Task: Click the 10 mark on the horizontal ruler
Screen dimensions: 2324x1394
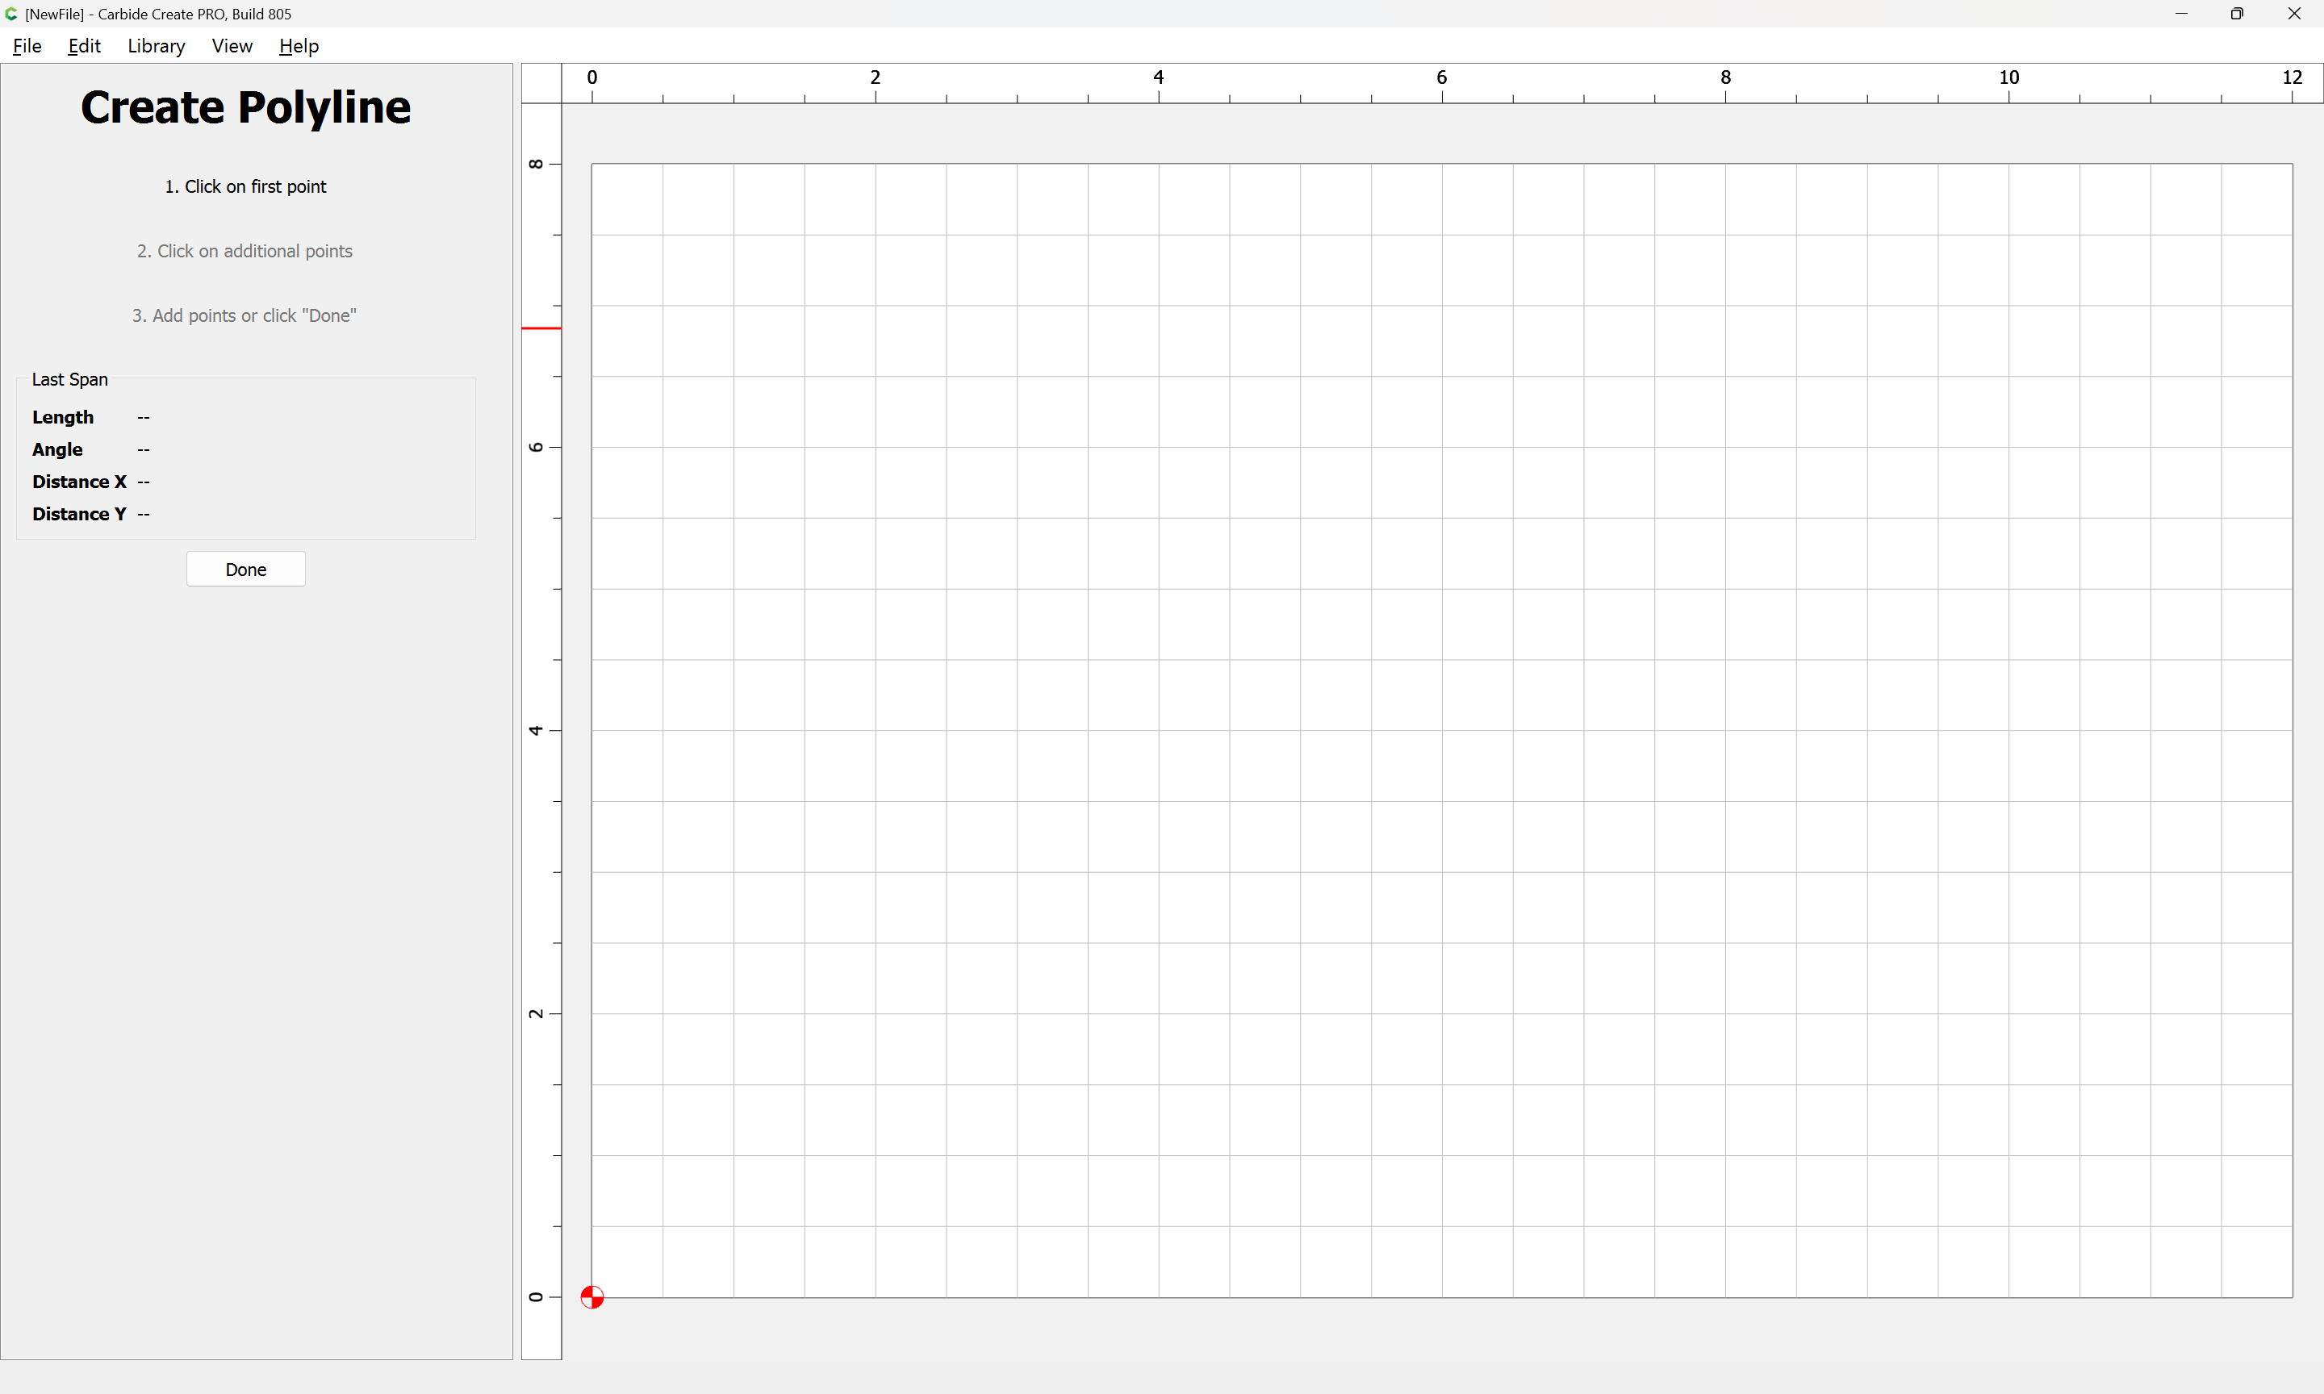Action: click(2008, 78)
